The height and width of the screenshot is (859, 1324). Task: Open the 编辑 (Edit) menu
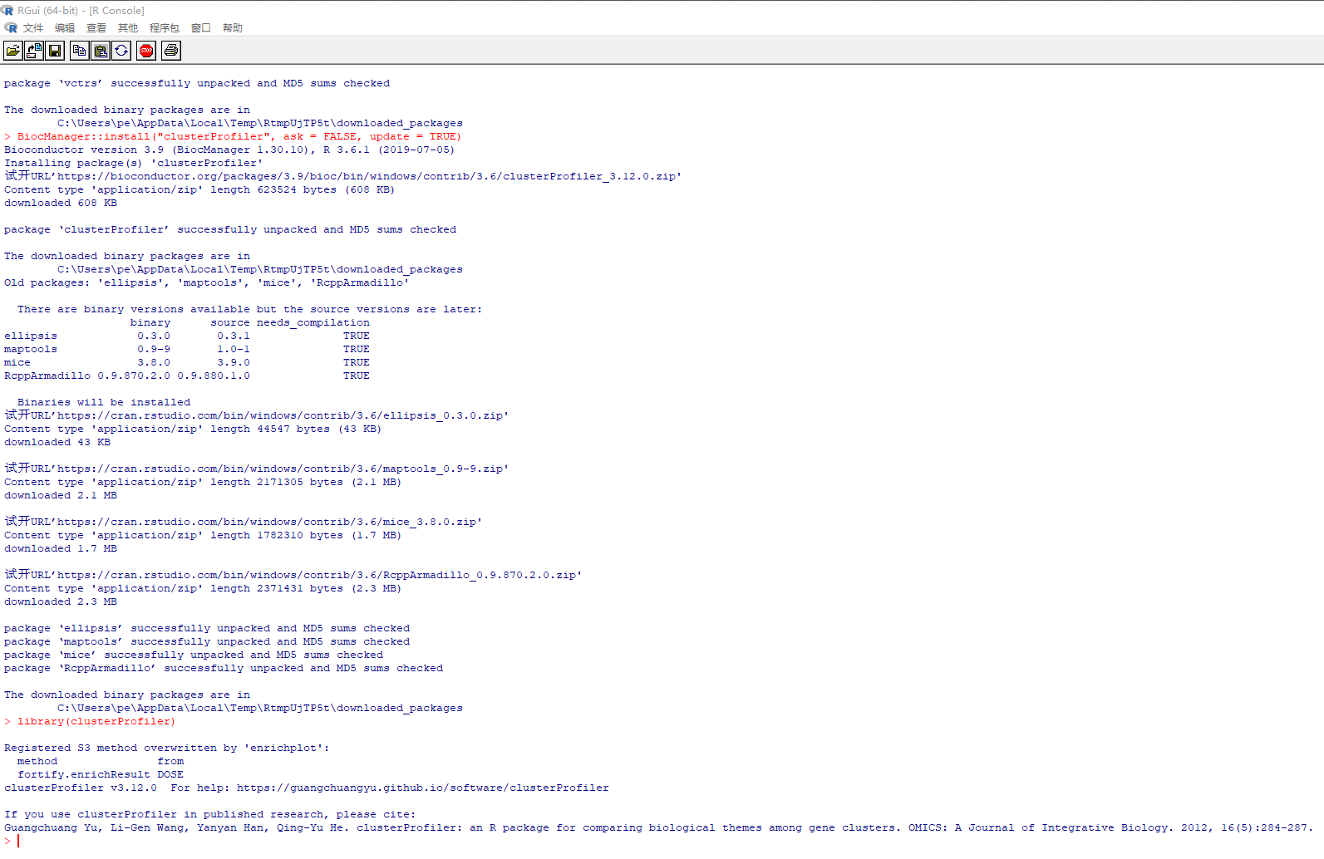(65, 28)
